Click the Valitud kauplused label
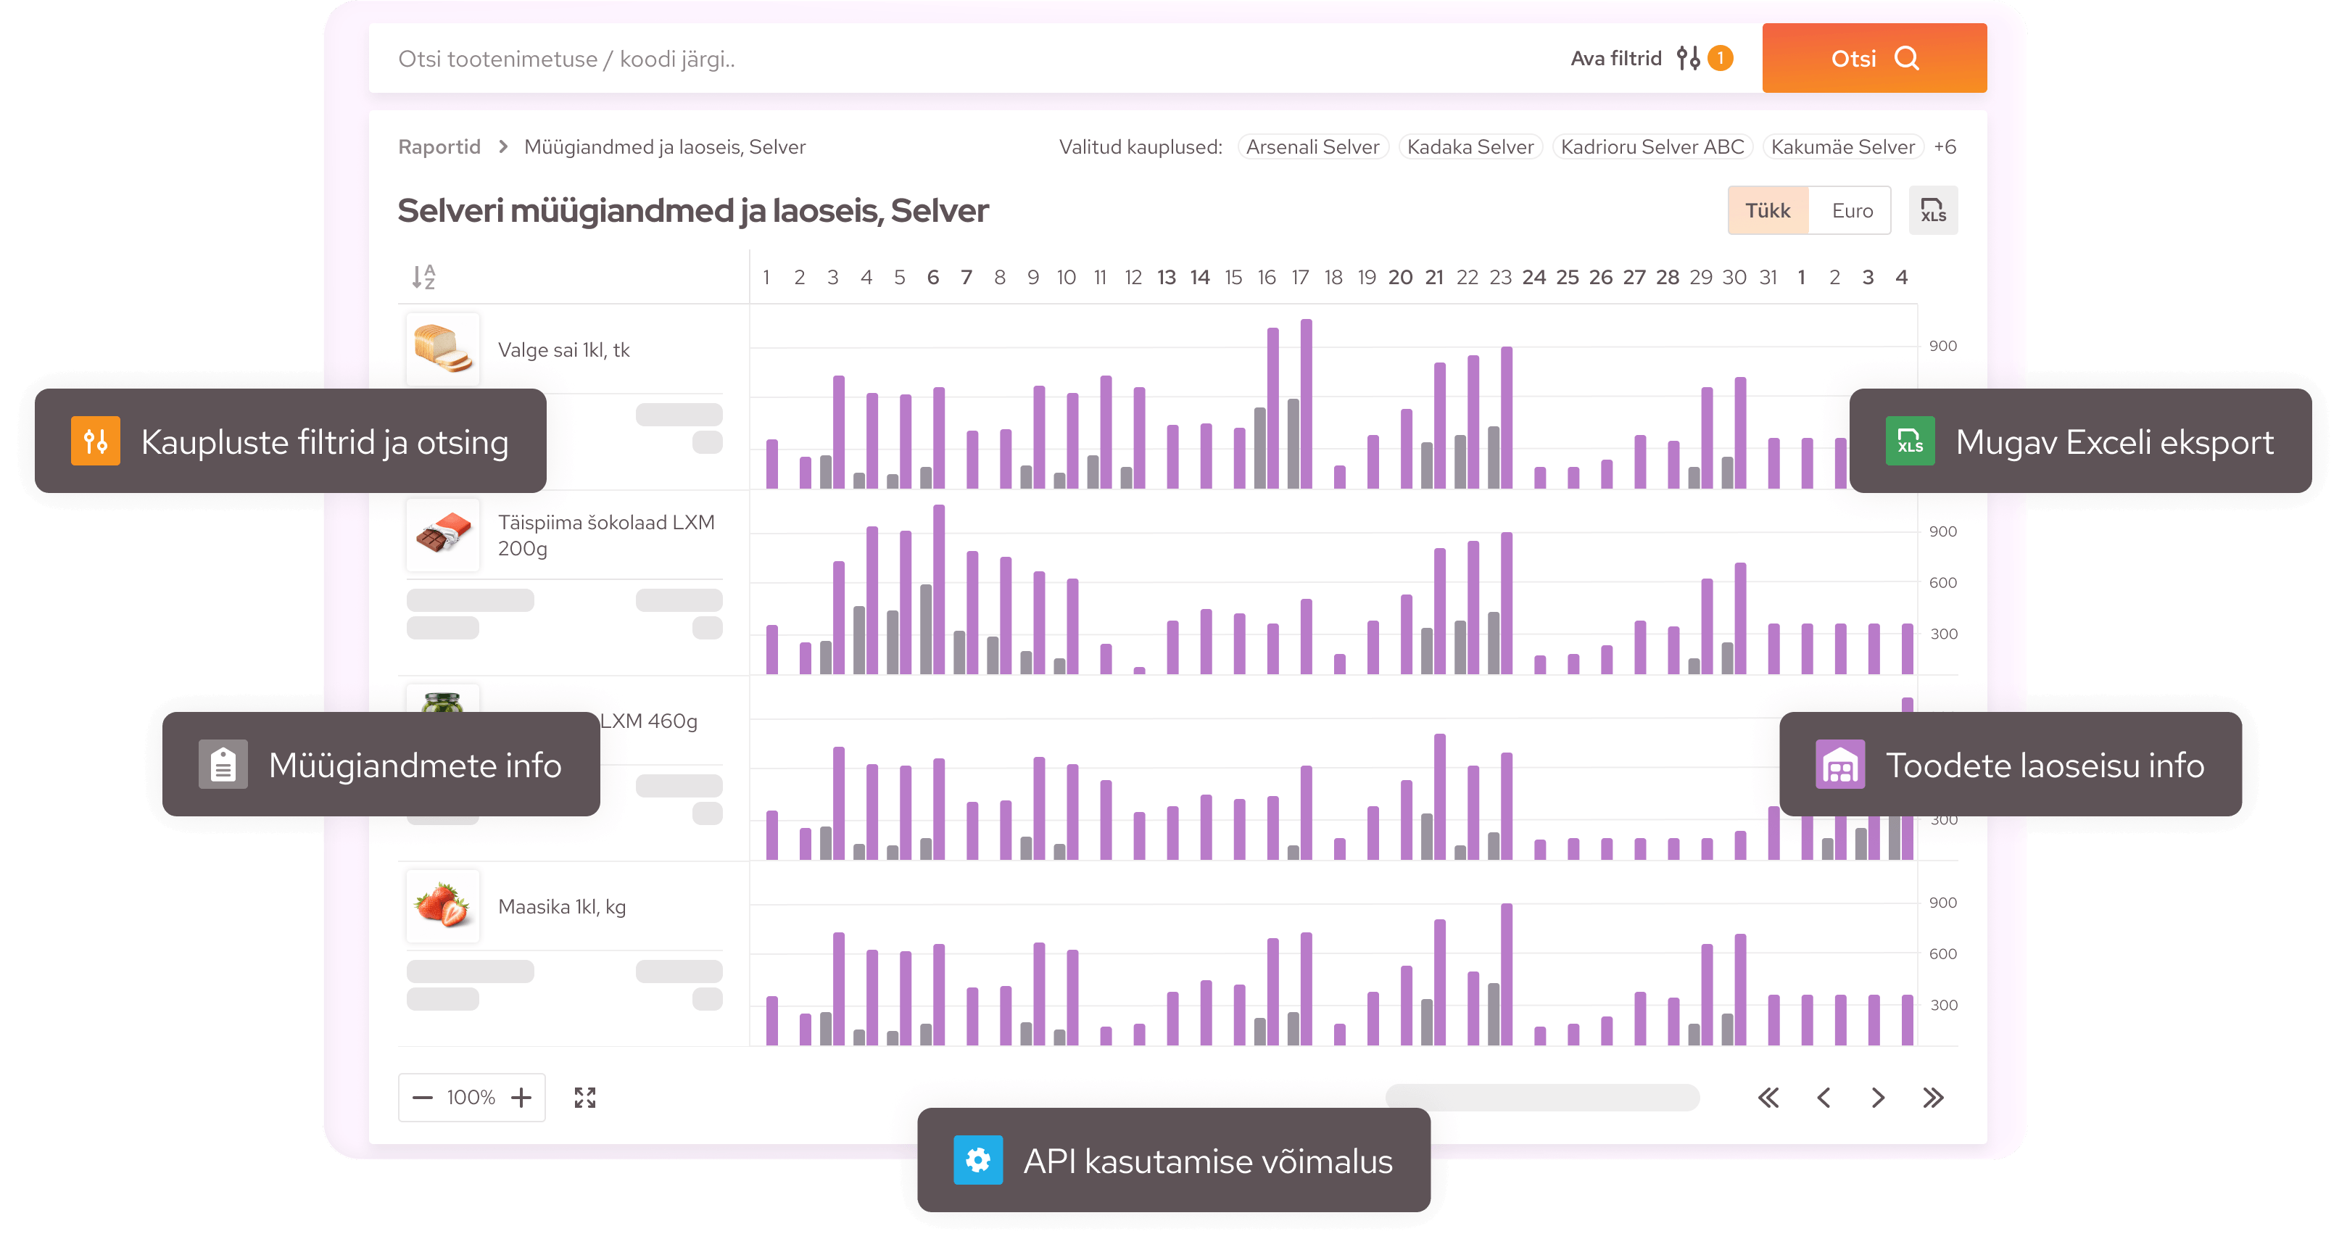 1140,146
